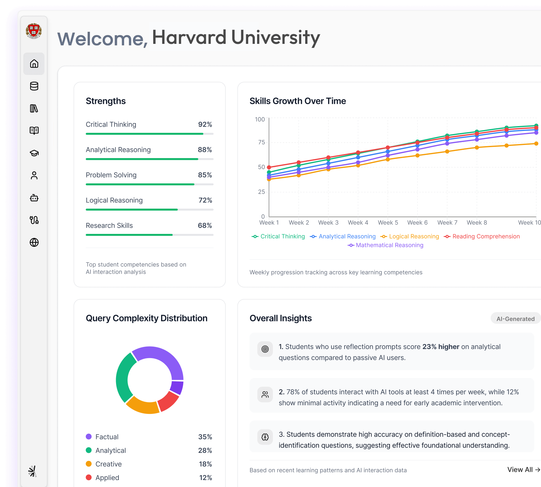The width and height of the screenshot is (541, 487).
Task: Open the Home dashboard icon
Action: pos(34,64)
